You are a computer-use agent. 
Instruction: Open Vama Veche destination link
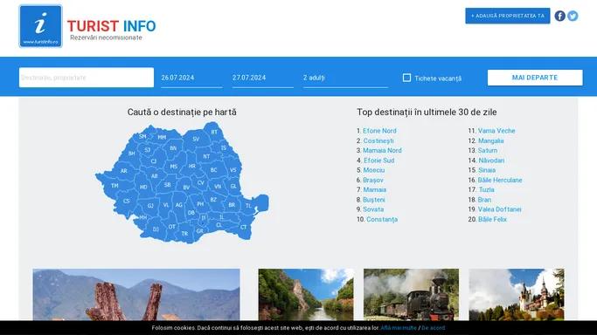(x=496, y=131)
